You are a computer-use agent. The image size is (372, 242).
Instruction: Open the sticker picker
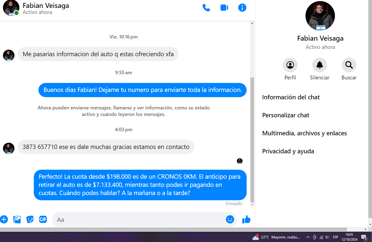(x=30, y=219)
